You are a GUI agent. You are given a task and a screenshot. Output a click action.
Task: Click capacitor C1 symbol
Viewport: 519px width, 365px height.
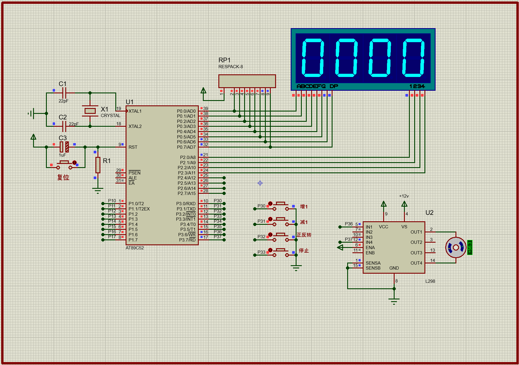[64, 93]
